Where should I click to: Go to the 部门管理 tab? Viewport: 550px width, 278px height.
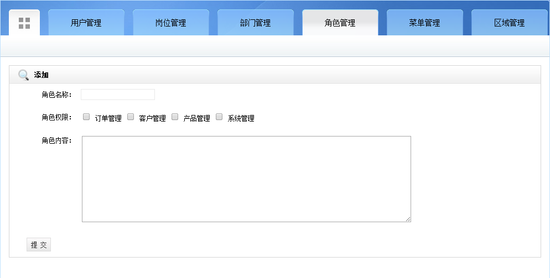pyautogui.click(x=255, y=23)
